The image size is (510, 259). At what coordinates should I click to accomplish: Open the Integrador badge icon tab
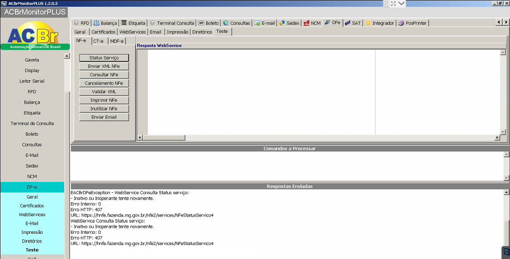coord(380,23)
